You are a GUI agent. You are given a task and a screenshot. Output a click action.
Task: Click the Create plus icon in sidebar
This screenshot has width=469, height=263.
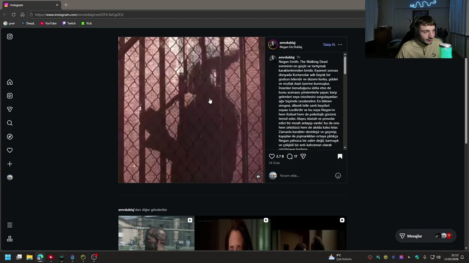pyautogui.click(x=10, y=164)
